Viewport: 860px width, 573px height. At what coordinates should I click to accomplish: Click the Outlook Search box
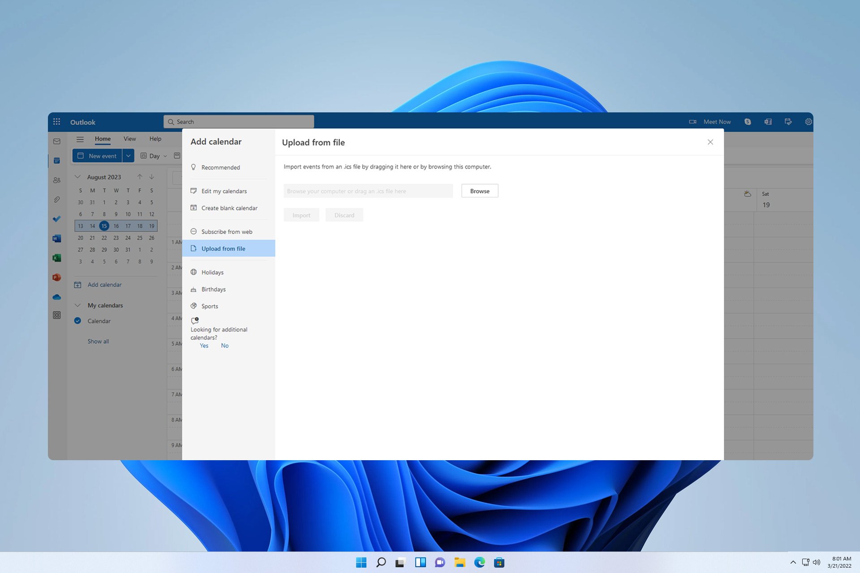(x=239, y=122)
